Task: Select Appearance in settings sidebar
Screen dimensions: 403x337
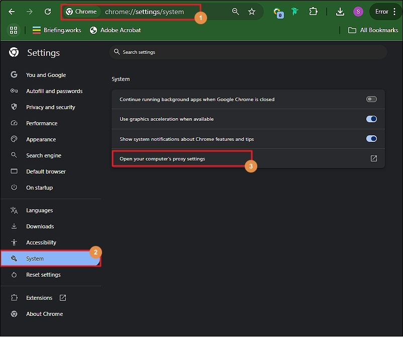Action: (x=41, y=139)
